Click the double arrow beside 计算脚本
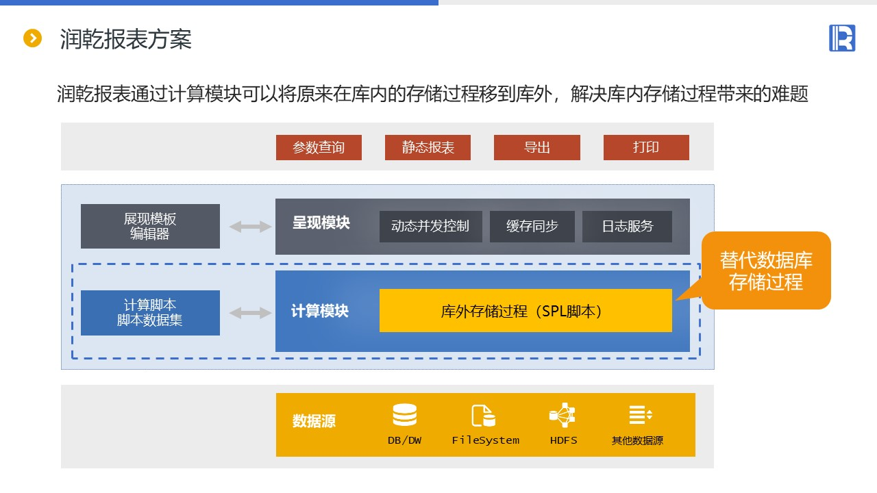The width and height of the screenshot is (877, 493). (250, 313)
